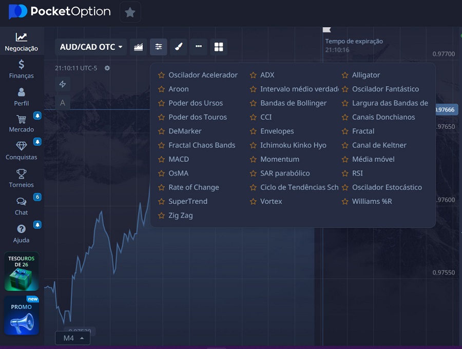
Task: Expand the M4 timeframe selector
Action: pyautogui.click(x=72, y=338)
